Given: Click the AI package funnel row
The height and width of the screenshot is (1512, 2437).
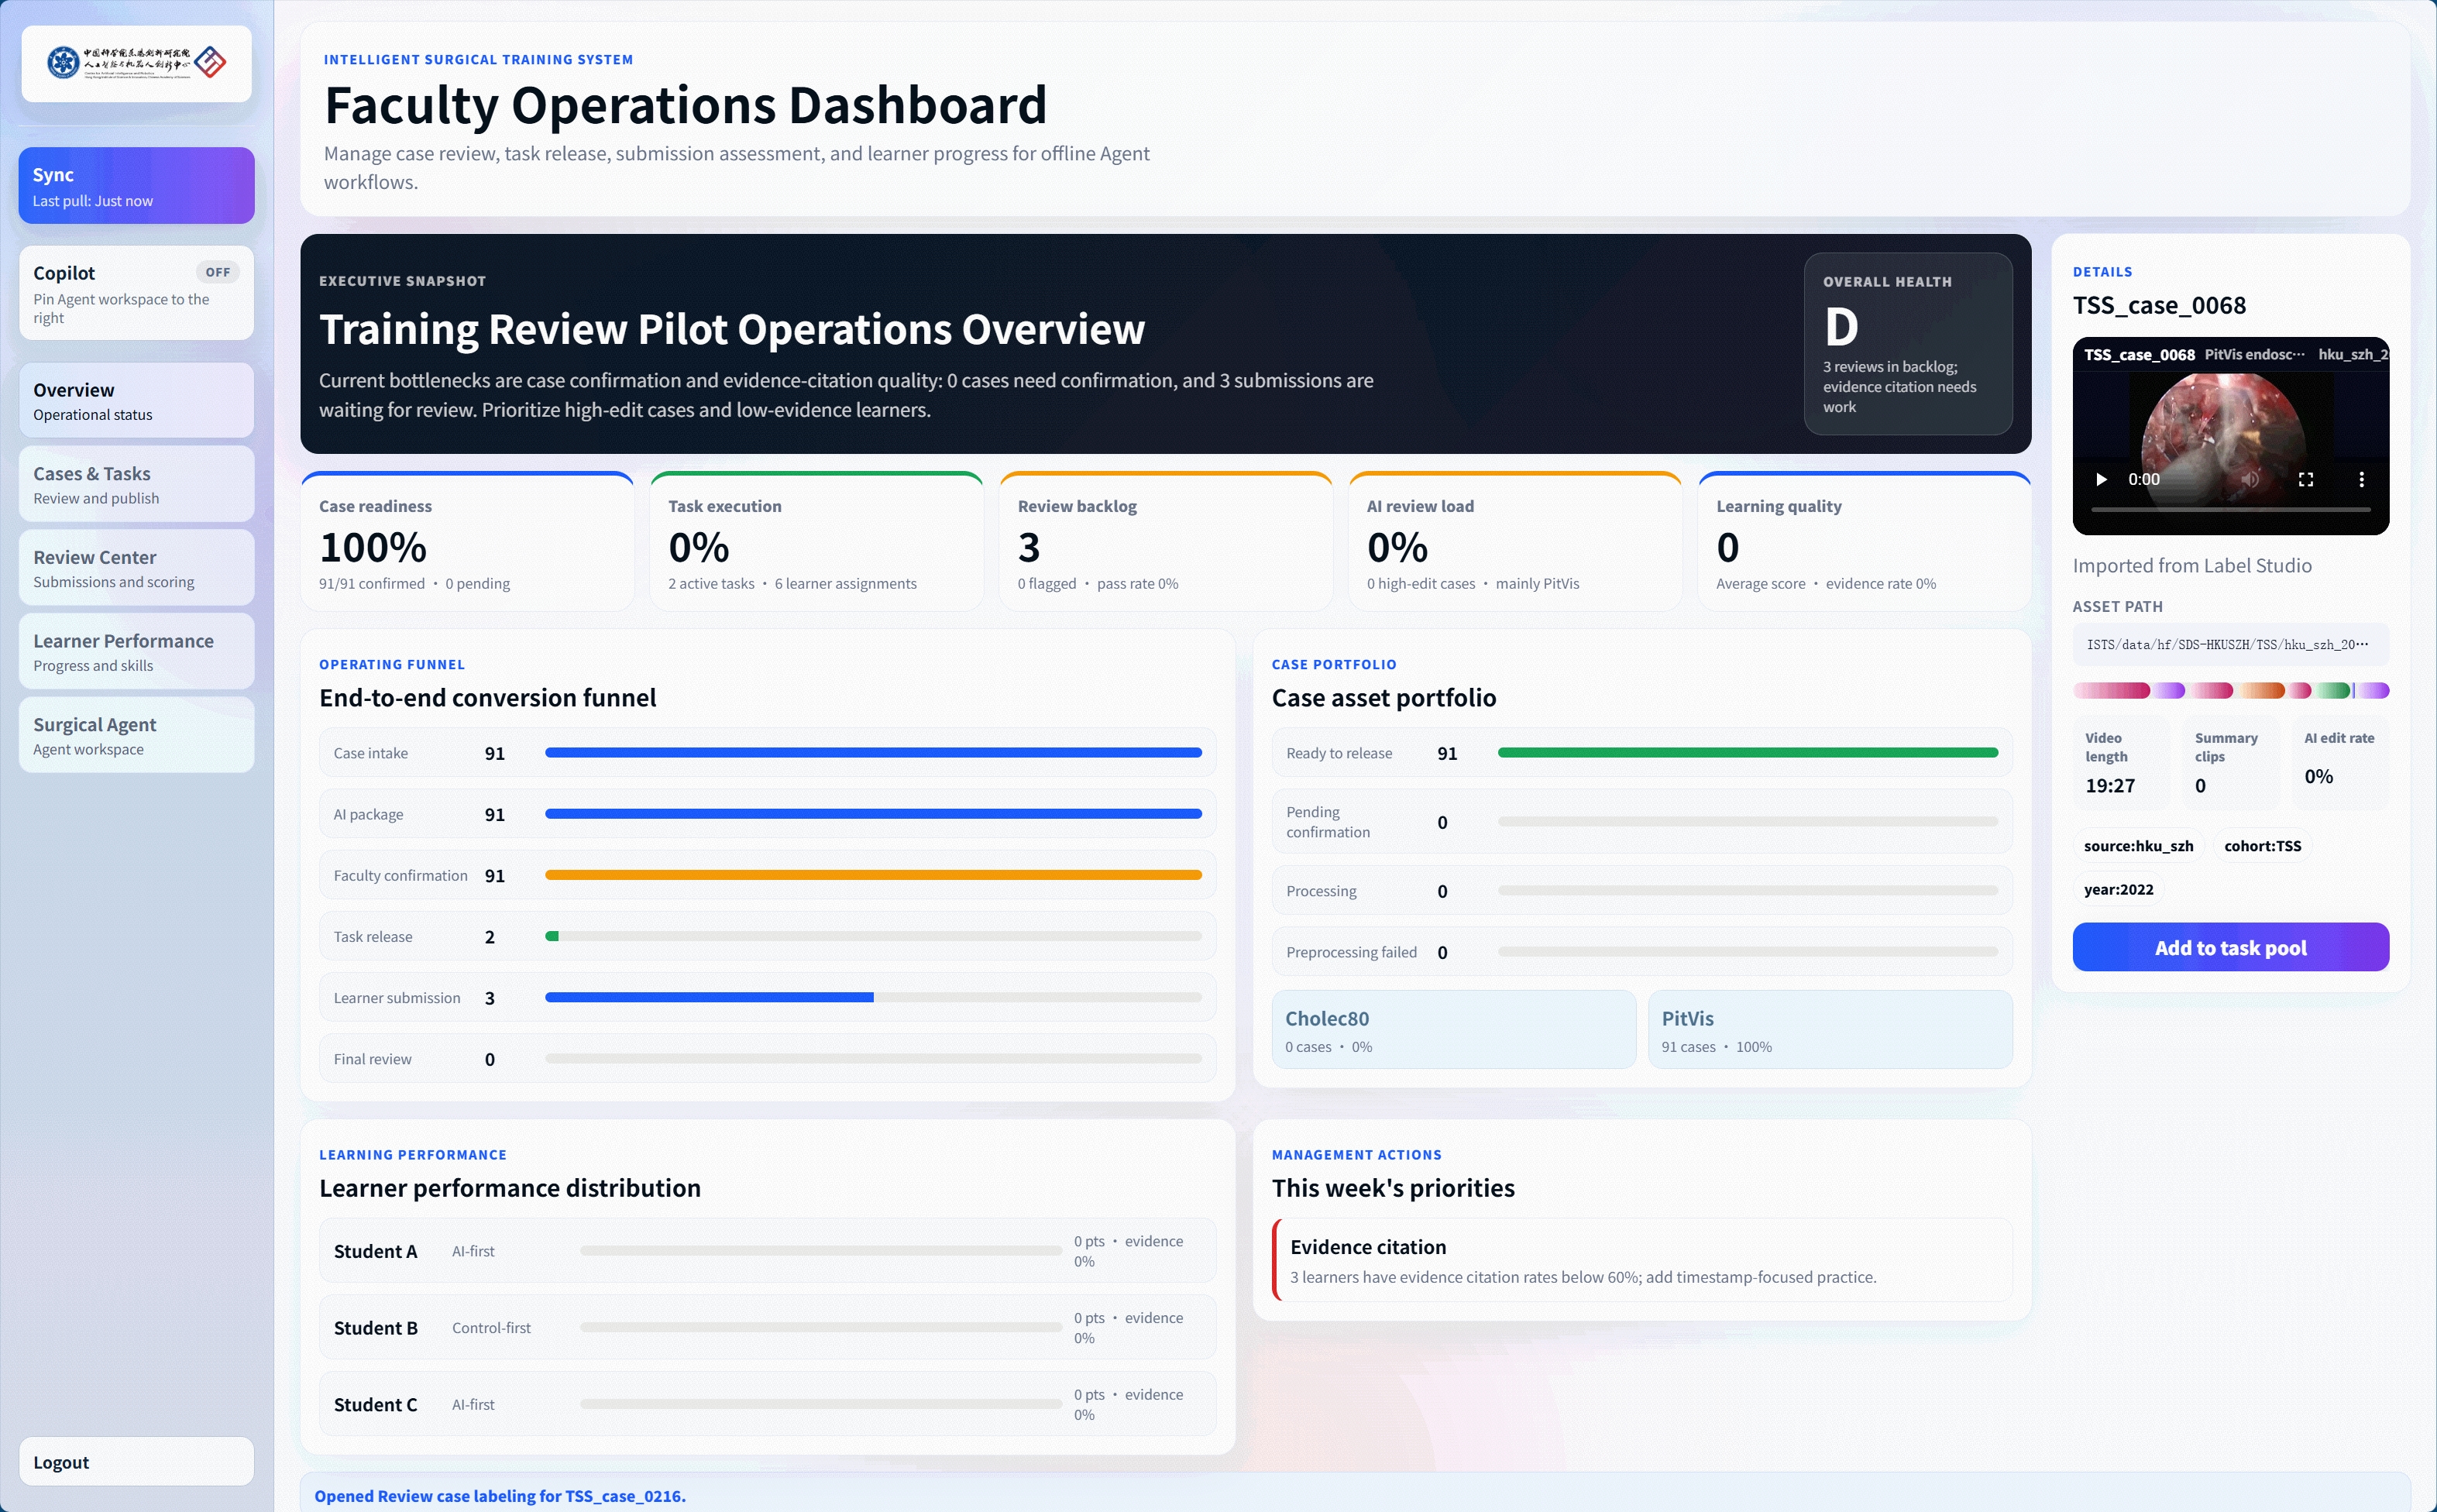Looking at the screenshot, I should [x=768, y=814].
